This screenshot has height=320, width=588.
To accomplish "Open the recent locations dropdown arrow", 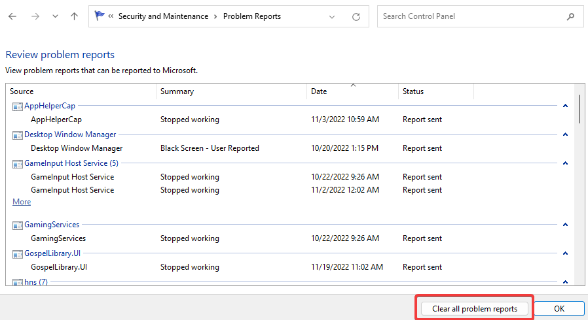I will tap(54, 16).
